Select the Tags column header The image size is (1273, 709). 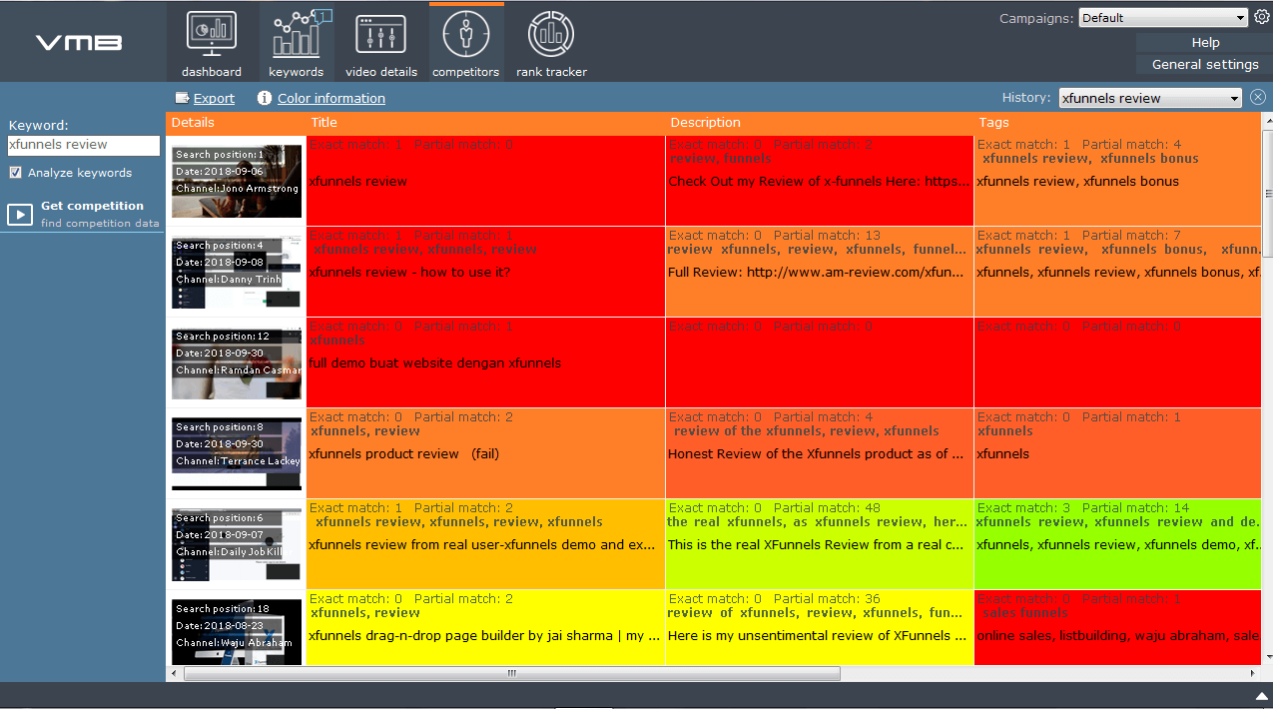click(x=1117, y=123)
